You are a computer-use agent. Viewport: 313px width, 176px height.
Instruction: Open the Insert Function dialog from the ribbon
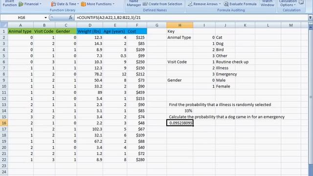(x=10, y=3)
